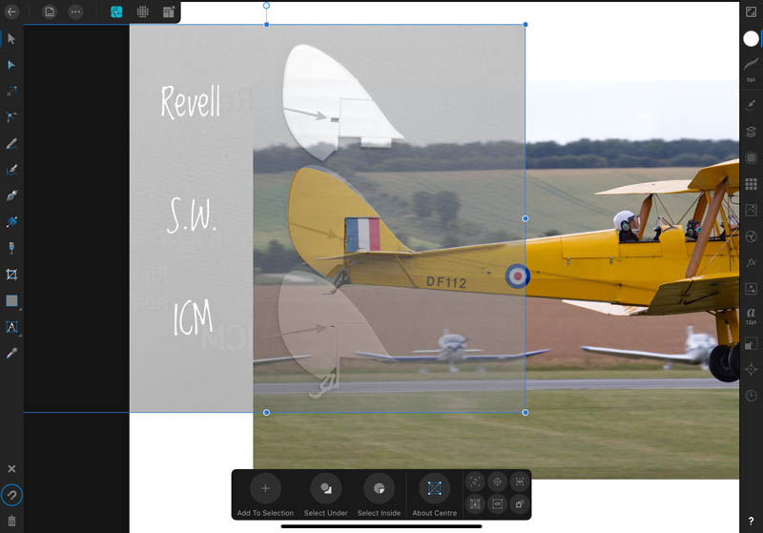Select the Vector Brush tool

(x=11, y=170)
